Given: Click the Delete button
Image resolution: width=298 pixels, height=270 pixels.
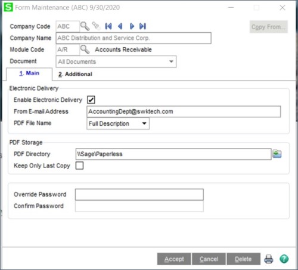Looking at the screenshot, I should [244, 259].
